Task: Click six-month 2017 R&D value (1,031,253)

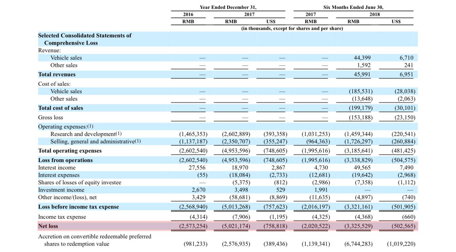Action: pyautogui.click(x=316, y=134)
